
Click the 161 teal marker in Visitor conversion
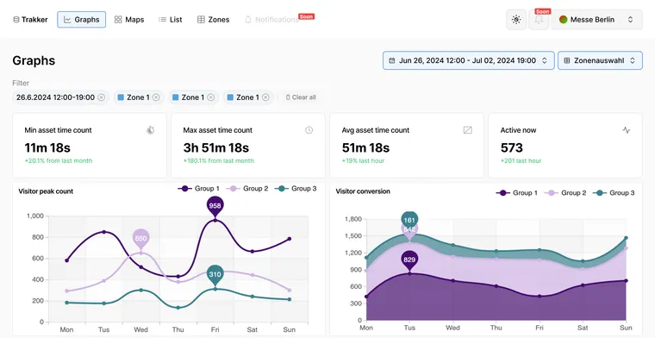tap(409, 219)
